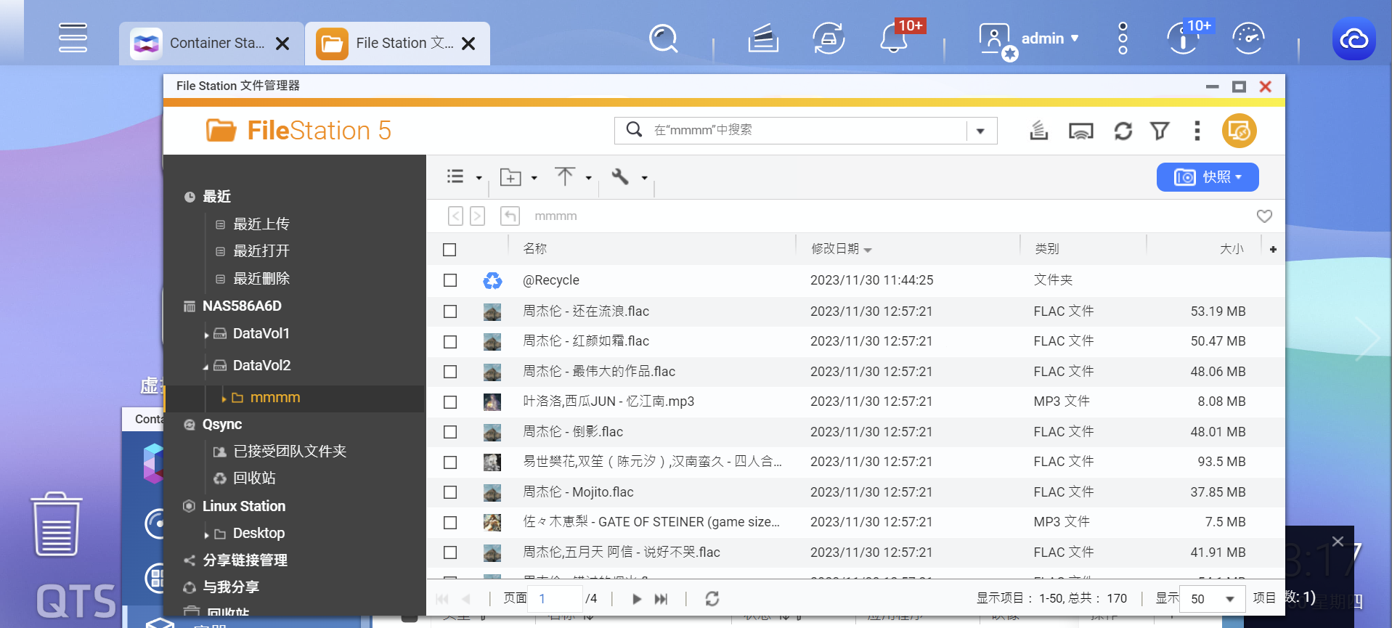The height and width of the screenshot is (628, 1392).
Task: Check the box for @Recycle
Action: pos(450,280)
